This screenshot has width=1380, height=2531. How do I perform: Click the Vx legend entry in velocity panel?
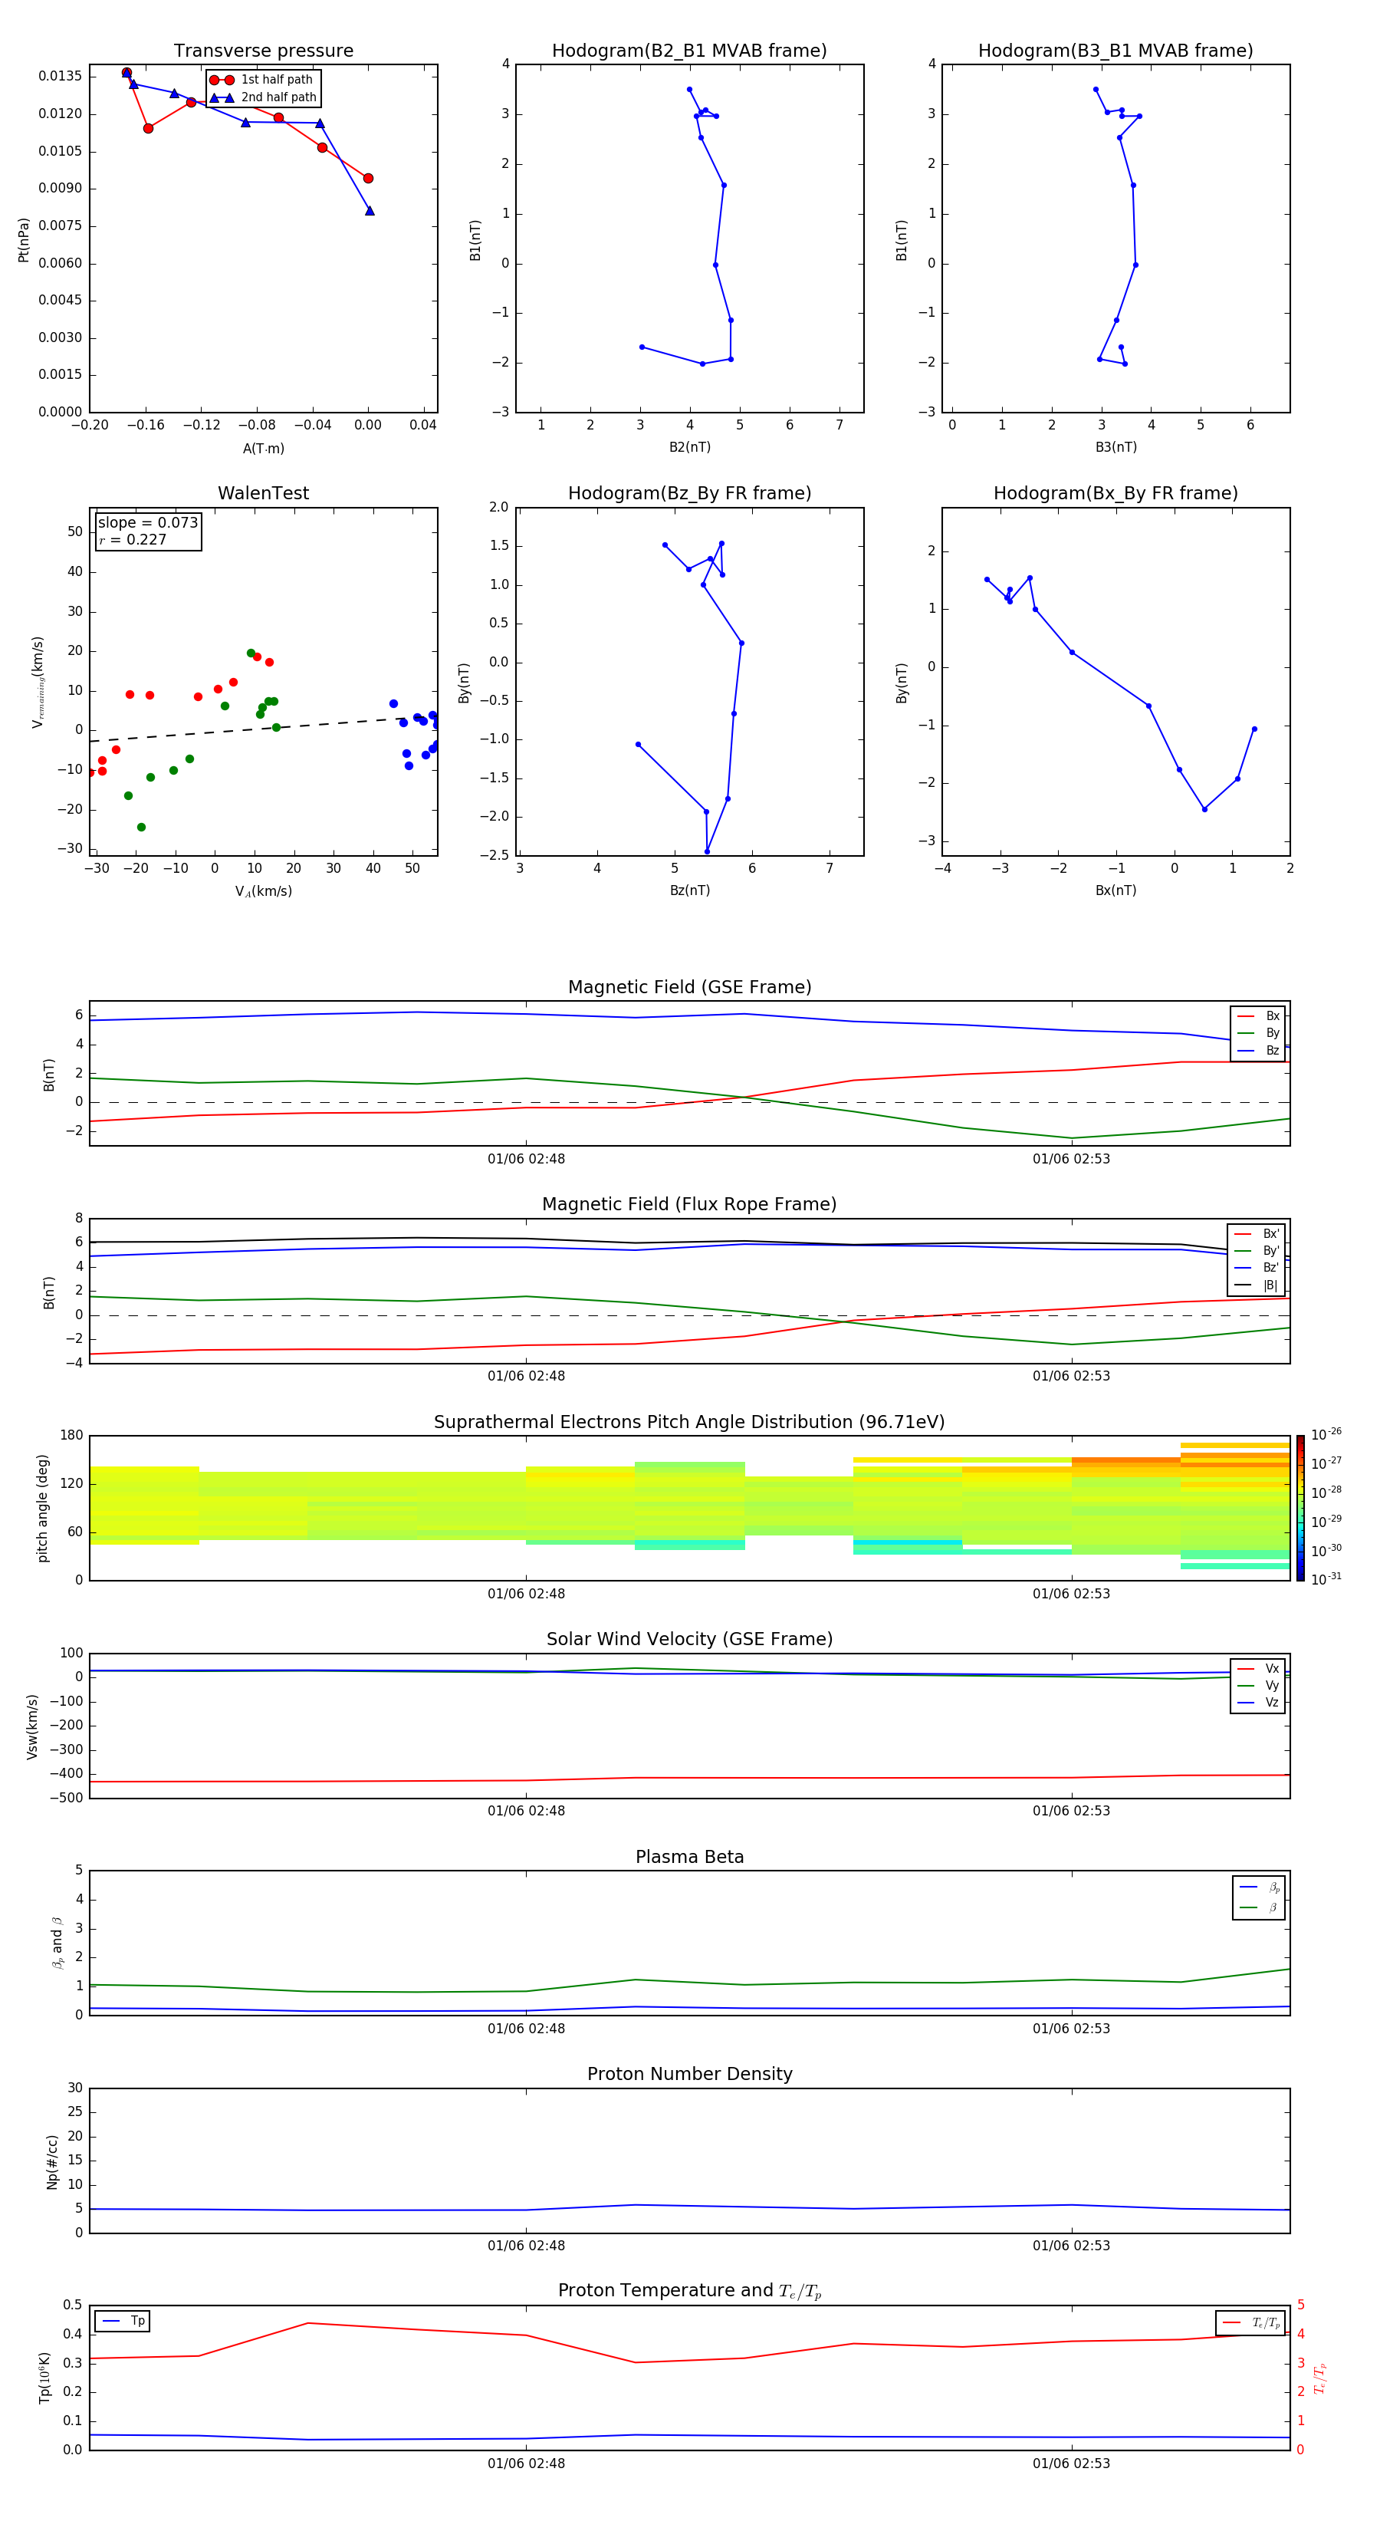1258,1668
